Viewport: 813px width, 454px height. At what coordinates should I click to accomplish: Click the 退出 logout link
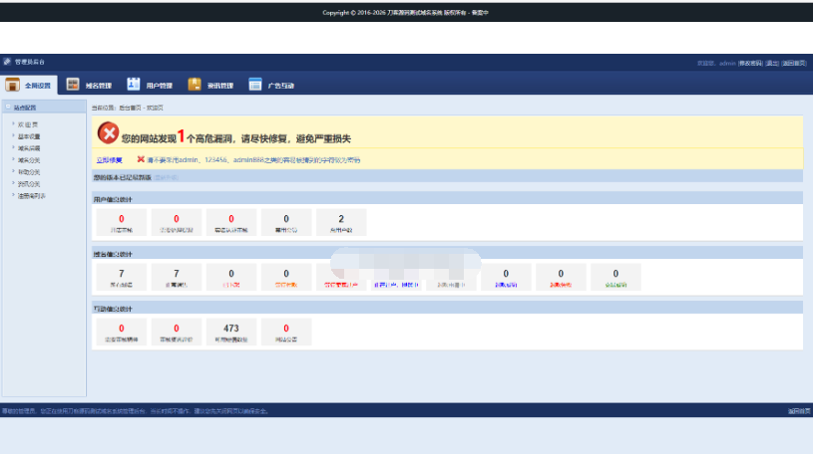click(771, 63)
